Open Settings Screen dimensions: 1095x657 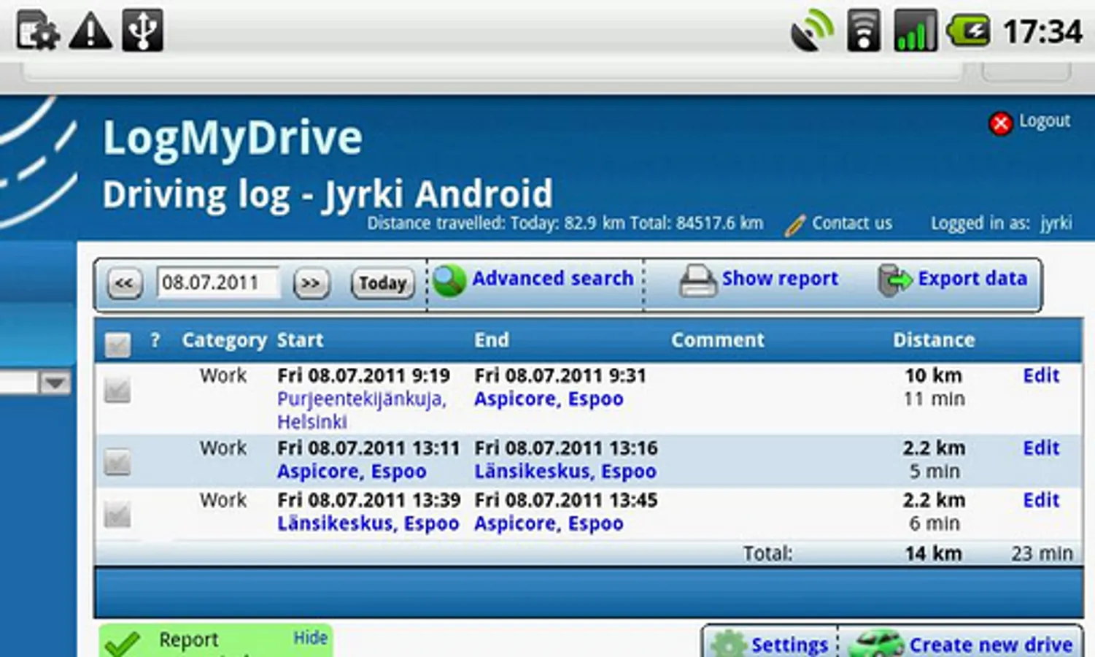[x=789, y=645]
